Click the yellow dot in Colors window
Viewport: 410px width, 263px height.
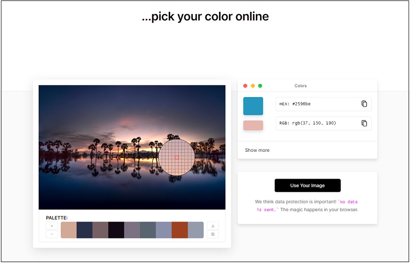(x=253, y=86)
